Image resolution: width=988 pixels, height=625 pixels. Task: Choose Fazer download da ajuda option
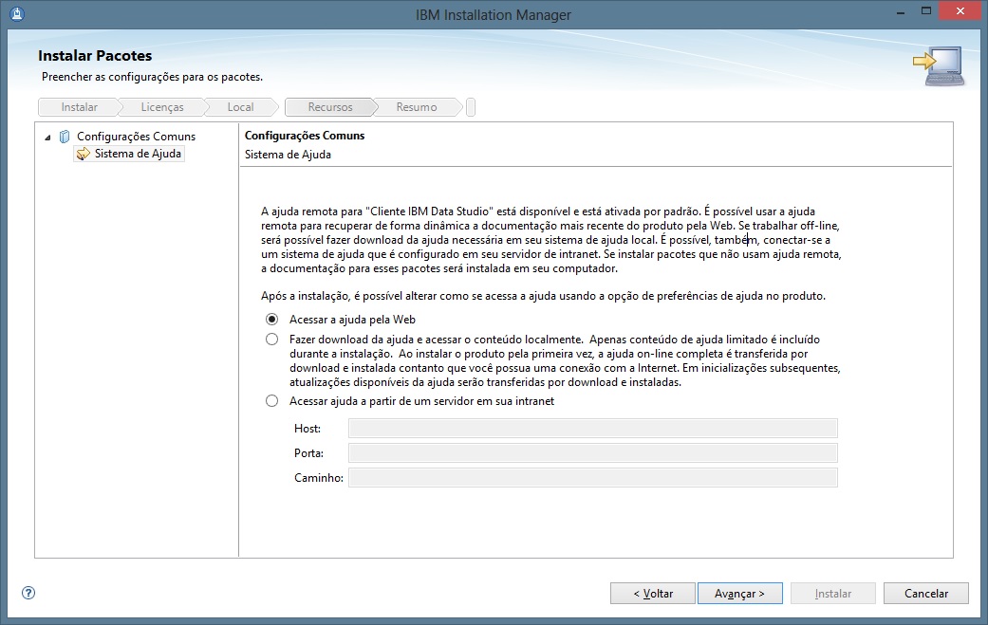pyautogui.click(x=271, y=340)
